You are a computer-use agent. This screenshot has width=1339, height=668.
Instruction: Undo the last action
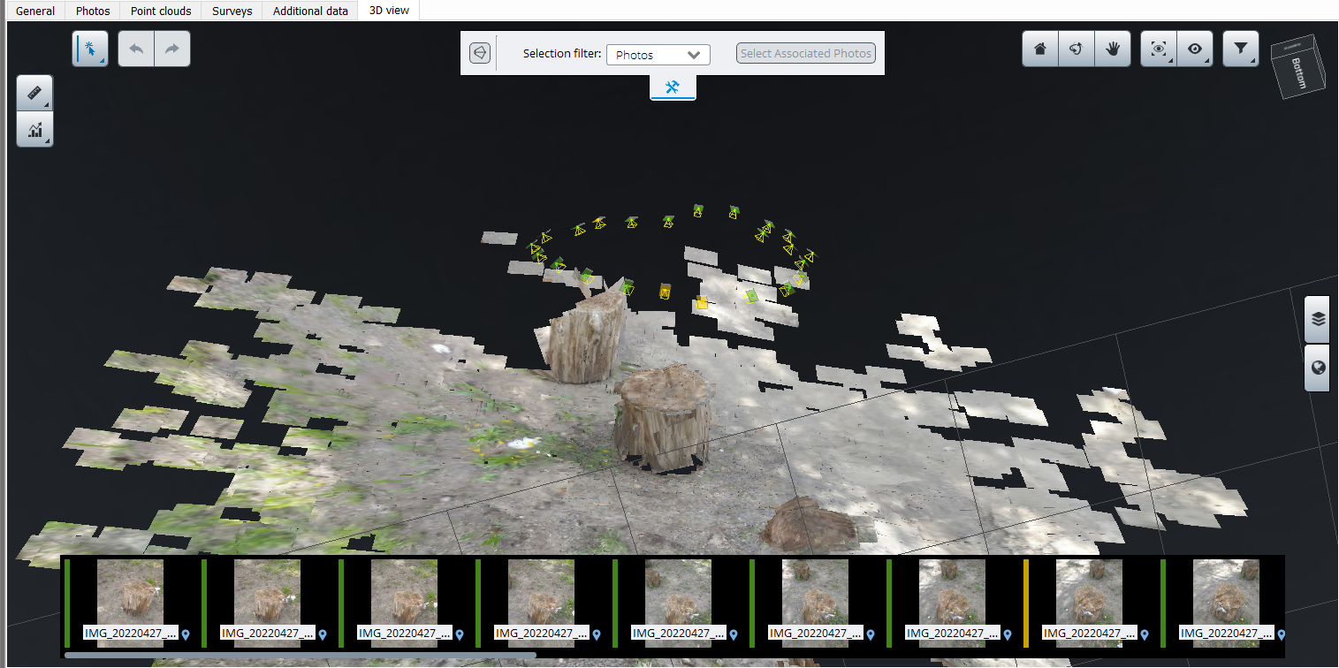(x=136, y=49)
